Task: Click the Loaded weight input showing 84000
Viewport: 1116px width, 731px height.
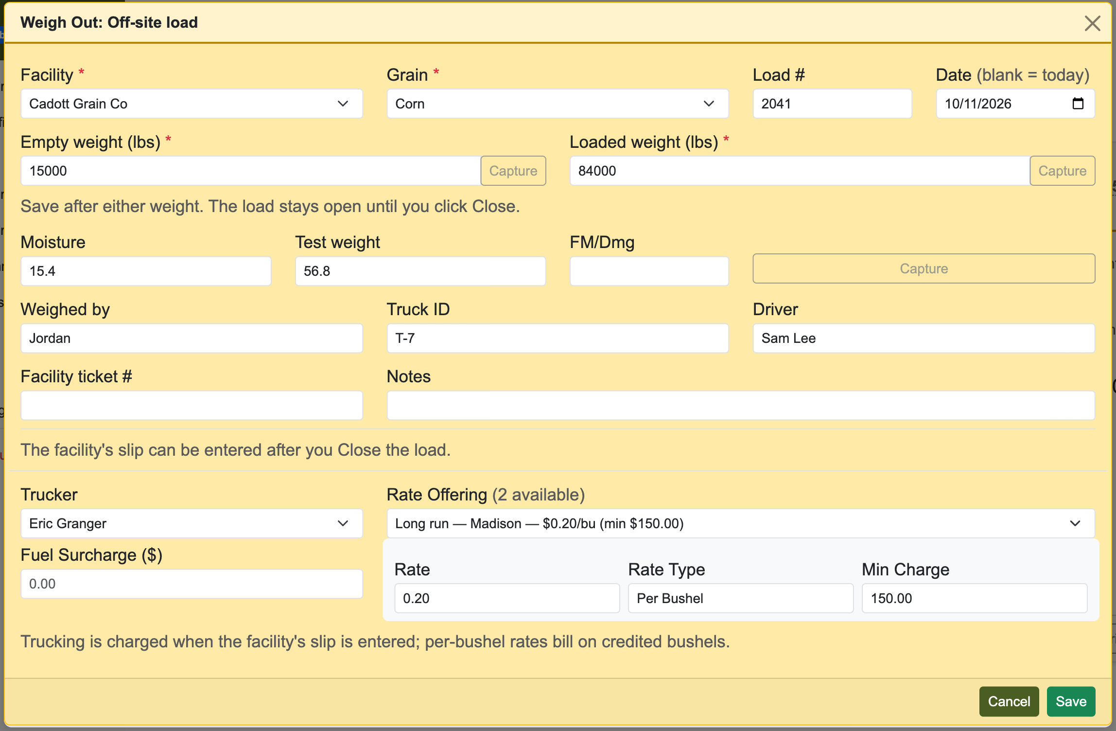Action: click(800, 171)
